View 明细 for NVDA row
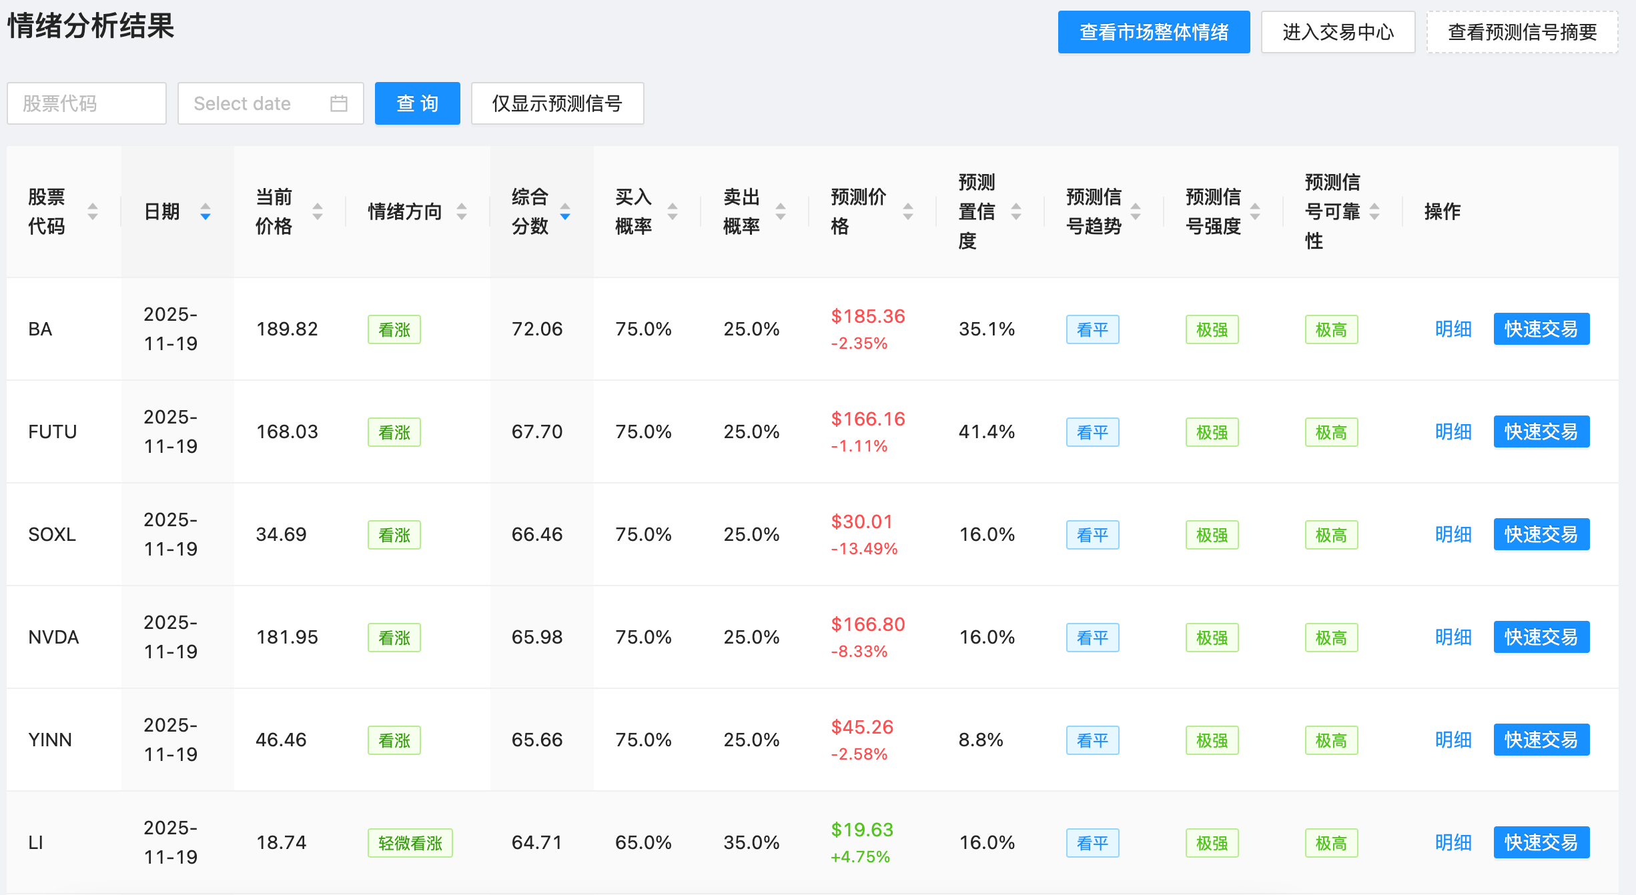 tap(1453, 637)
